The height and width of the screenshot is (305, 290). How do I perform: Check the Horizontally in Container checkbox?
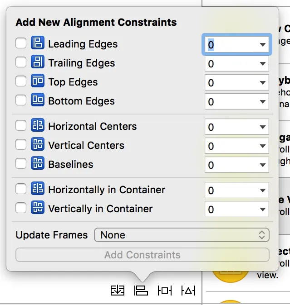click(x=21, y=190)
